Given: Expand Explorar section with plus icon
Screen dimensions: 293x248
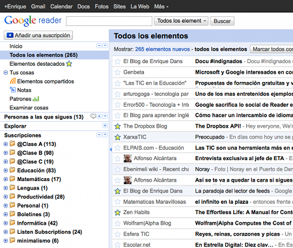Looking at the screenshot, I should 105,126.
